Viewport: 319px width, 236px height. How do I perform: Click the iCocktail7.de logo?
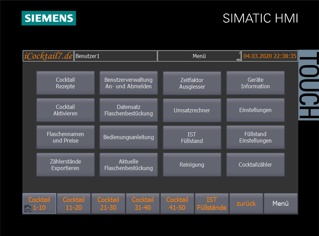48,56
